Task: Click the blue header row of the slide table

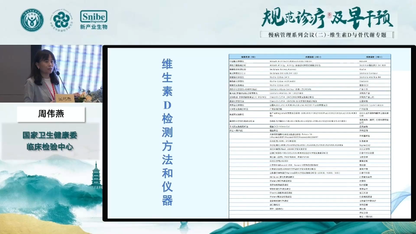Action: point(309,57)
